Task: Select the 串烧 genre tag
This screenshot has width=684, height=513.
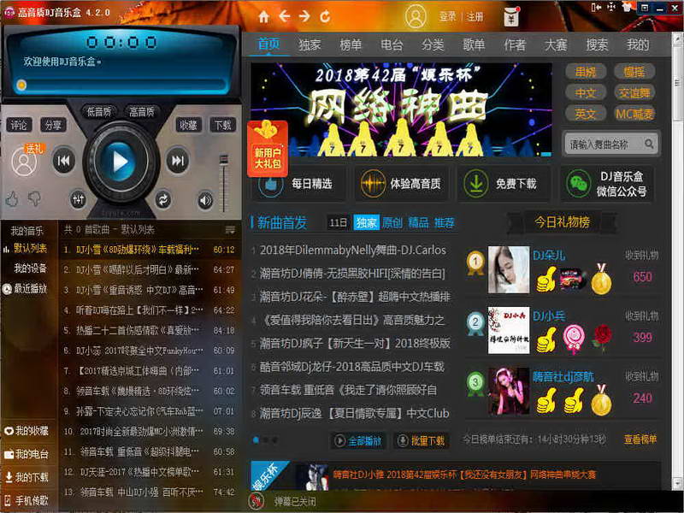Action: 586,72
